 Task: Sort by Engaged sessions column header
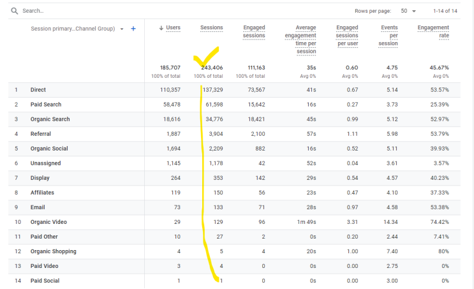point(254,31)
